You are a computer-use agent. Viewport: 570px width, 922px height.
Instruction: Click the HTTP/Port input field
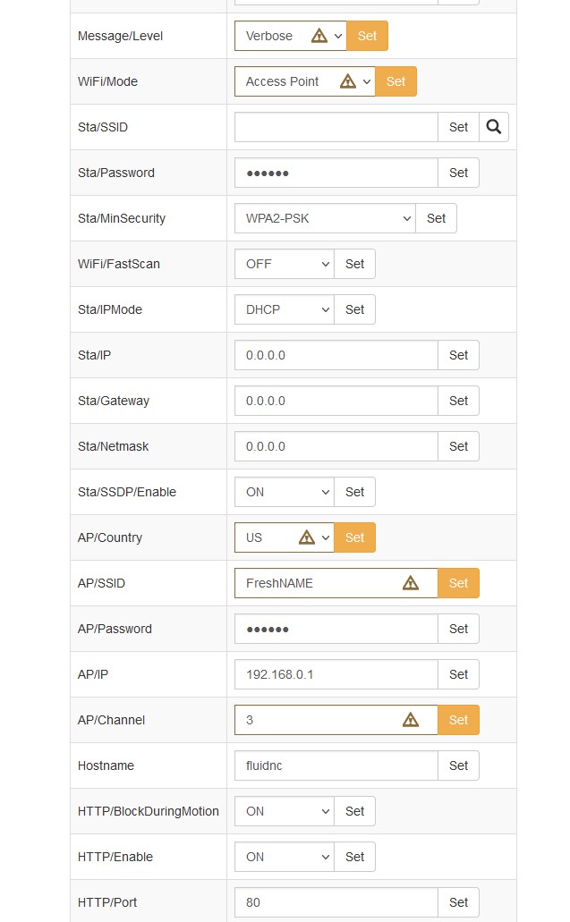[x=336, y=902]
